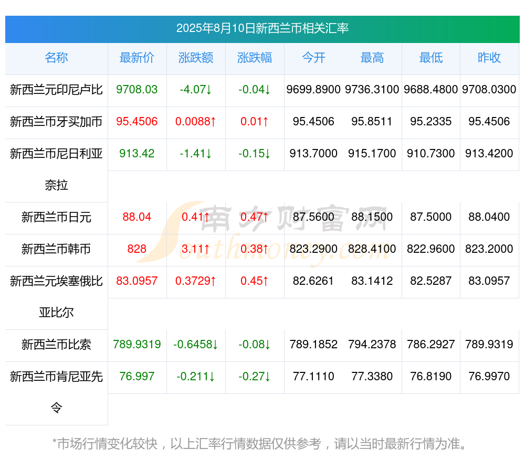Select the percent change 0.01↑
This screenshot has width=525, height=460.
tap(255, 122)
